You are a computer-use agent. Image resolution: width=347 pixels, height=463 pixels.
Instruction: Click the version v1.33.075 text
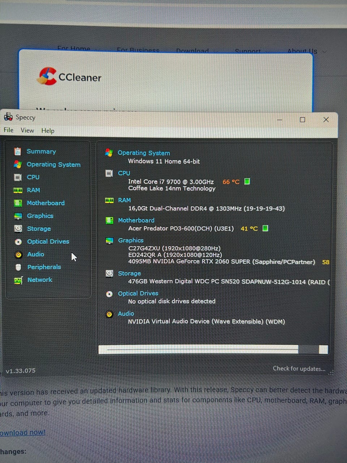coord(21,371)
